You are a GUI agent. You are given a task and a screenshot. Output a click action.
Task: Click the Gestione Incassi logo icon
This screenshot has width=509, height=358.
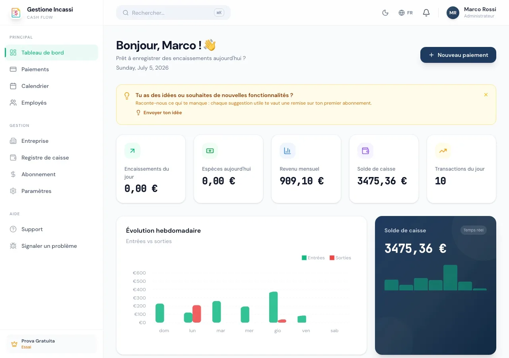coord(16,13)
